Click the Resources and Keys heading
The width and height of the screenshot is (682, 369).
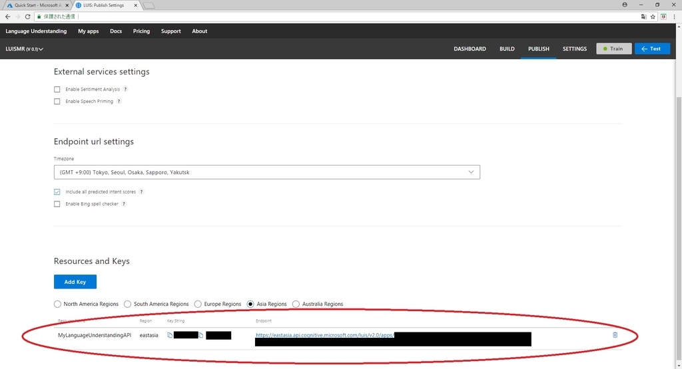(x=92, y=261)
